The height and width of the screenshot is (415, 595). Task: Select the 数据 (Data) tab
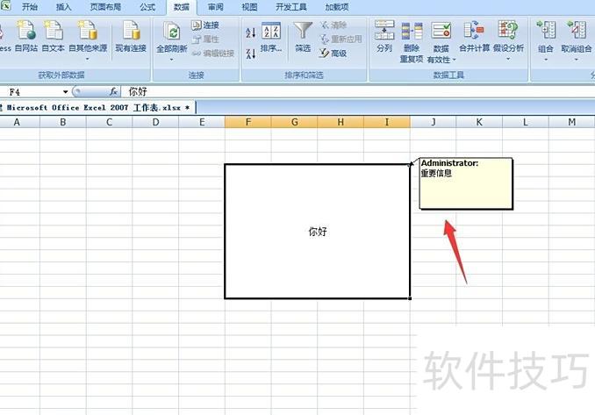182,7
